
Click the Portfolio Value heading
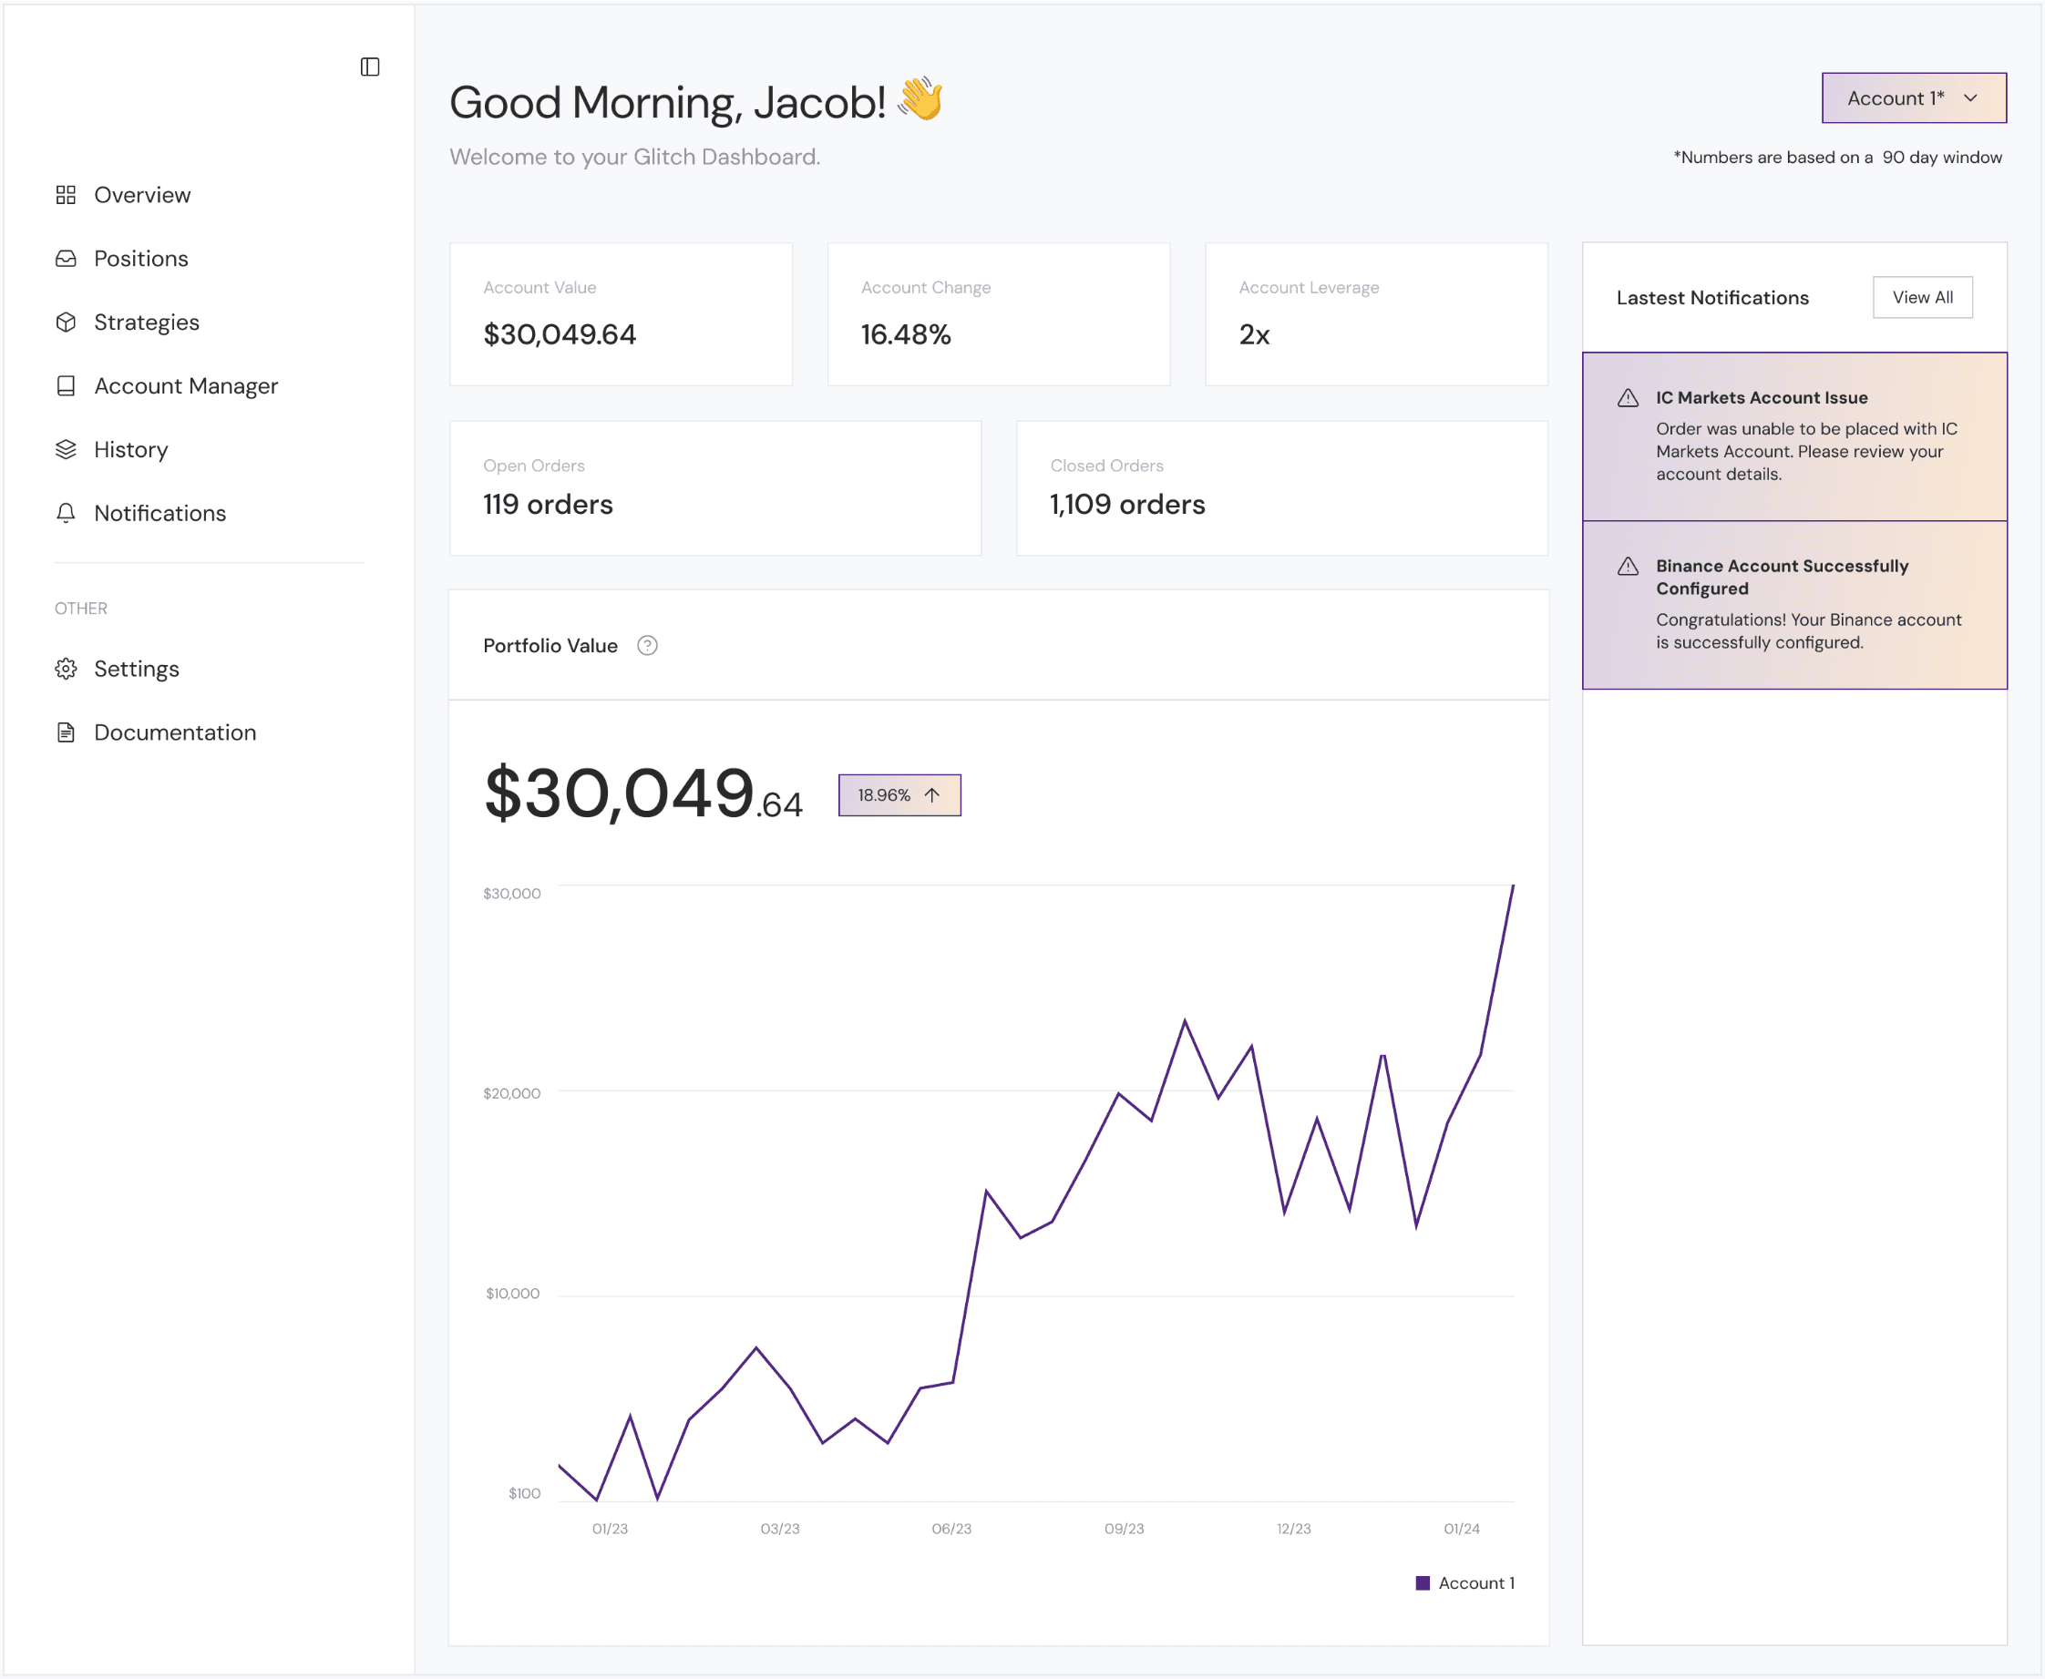click(x=550, y=646)
